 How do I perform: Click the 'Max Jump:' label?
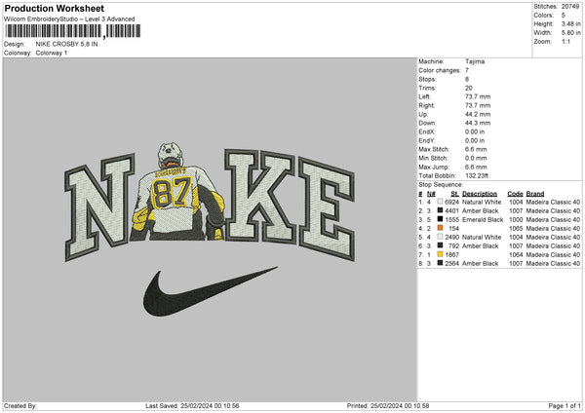click(434, 167)
